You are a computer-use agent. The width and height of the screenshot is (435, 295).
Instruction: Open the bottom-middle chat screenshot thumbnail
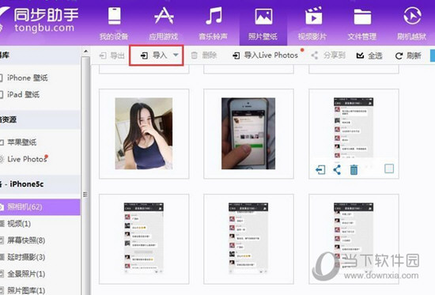point(248,238)
